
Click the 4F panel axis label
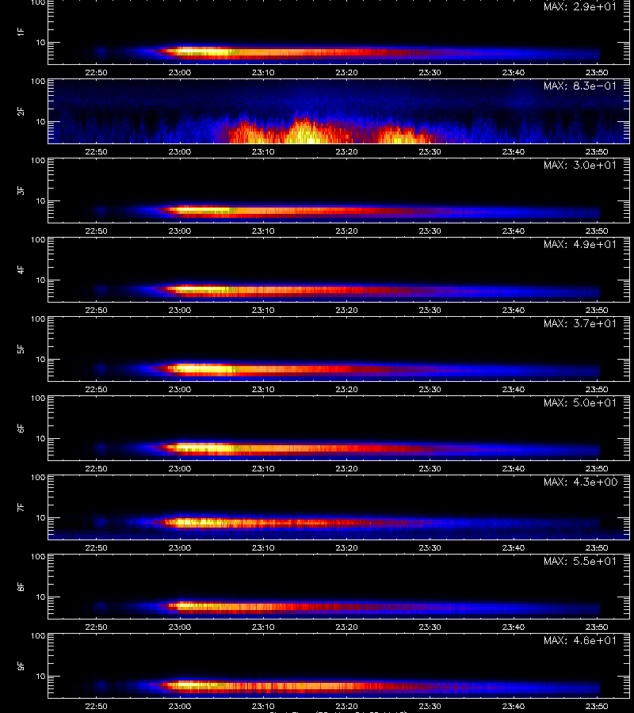tap(21, 269)
